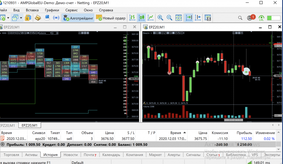The width and height of the screenshot is (283, 164).
Task: Click the connection signal bars icon
Action: coord(250,163)
